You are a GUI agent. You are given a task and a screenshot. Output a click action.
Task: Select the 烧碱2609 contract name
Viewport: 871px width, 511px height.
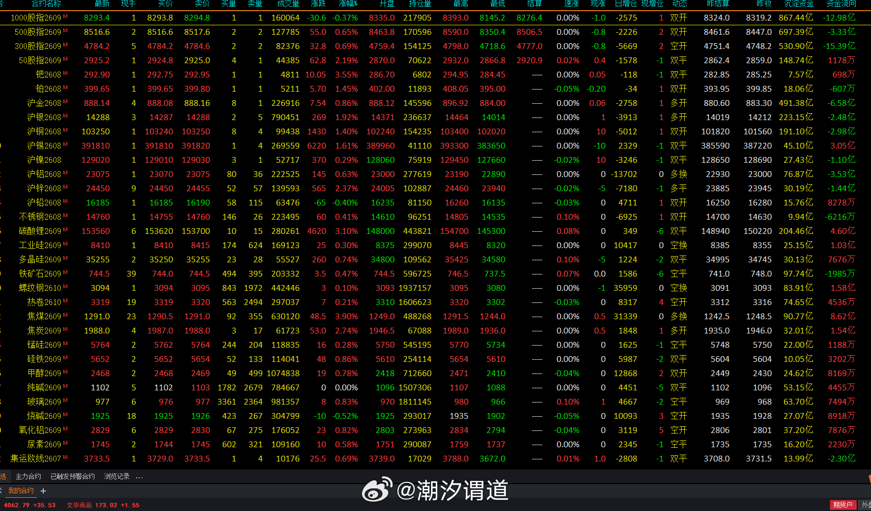pyautogui.click(x=44, y=416)
